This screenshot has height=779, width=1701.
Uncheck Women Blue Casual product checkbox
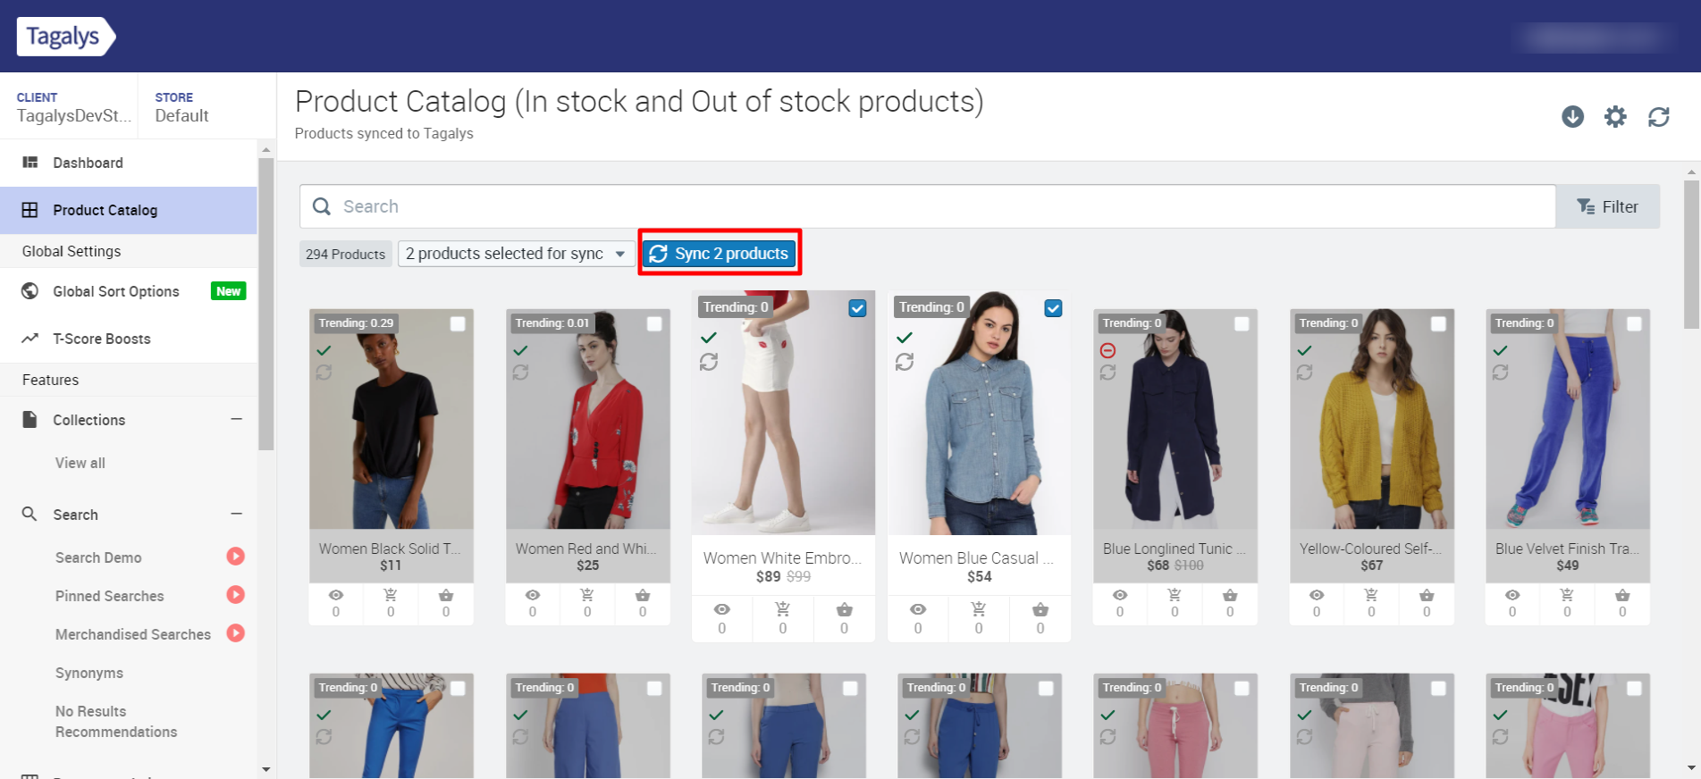point(1054,308)
